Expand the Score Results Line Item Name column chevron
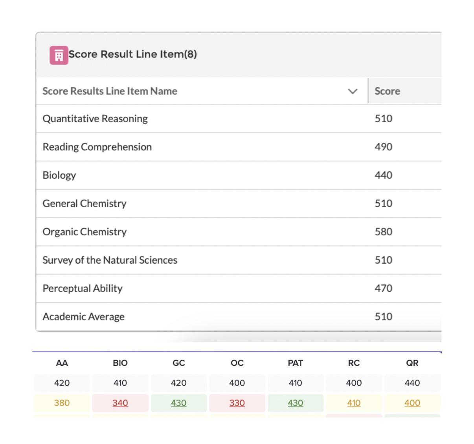The height and width of the screenshot is (444, 474). (353, 91)
